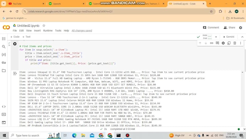Click the notebook title Untitled2.ipynb
Viewport: 246px width, 139px height.
click(x=28, y=26)
